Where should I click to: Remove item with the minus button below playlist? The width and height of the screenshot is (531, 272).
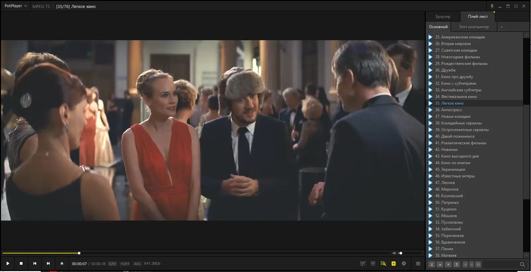tap(472, 264)
